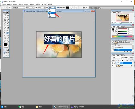Select the Zoom magnifier tool

pyautogui.click(x=8, y=41)
